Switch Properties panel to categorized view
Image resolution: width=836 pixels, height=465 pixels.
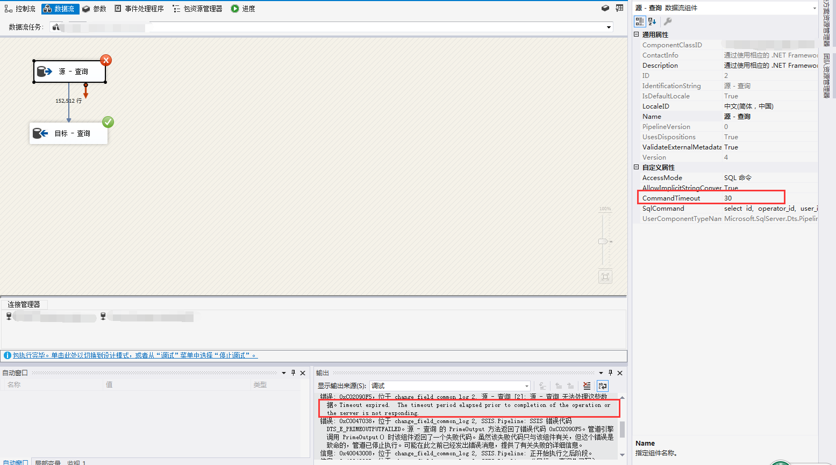tap(640, 21)
